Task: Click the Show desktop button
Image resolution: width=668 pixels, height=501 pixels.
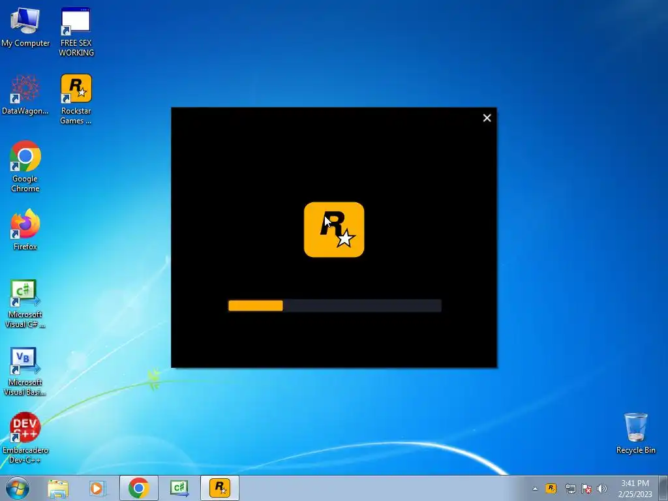Action: (x=663, y=488)
